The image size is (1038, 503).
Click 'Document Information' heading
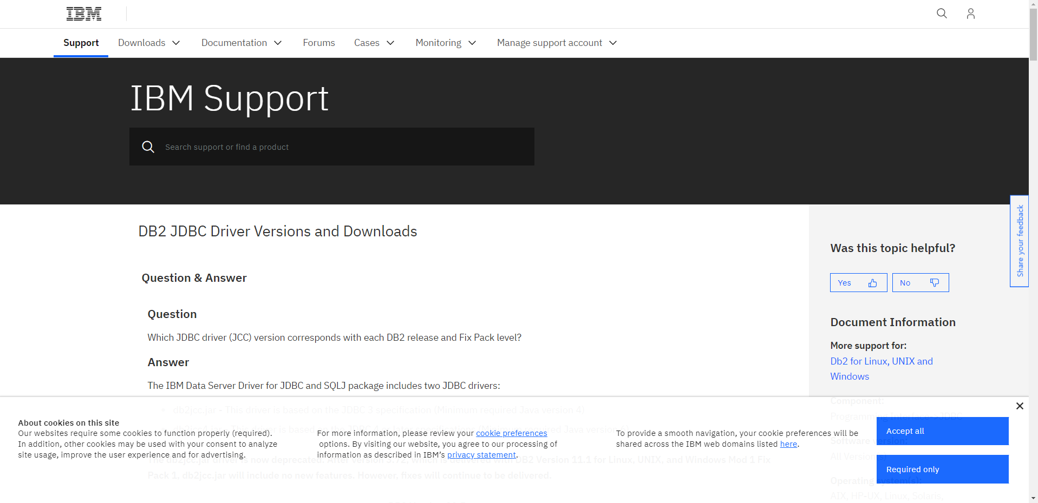893,322
